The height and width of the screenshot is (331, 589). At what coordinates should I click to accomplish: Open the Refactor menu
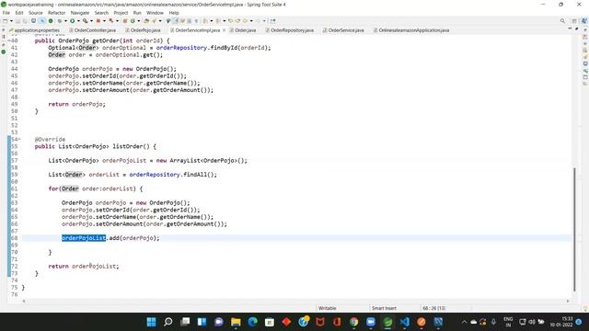pos(57,13)
